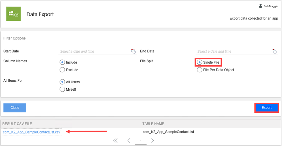Click the page number field
This screenshot has width=282, height=146.
(141, 141)
